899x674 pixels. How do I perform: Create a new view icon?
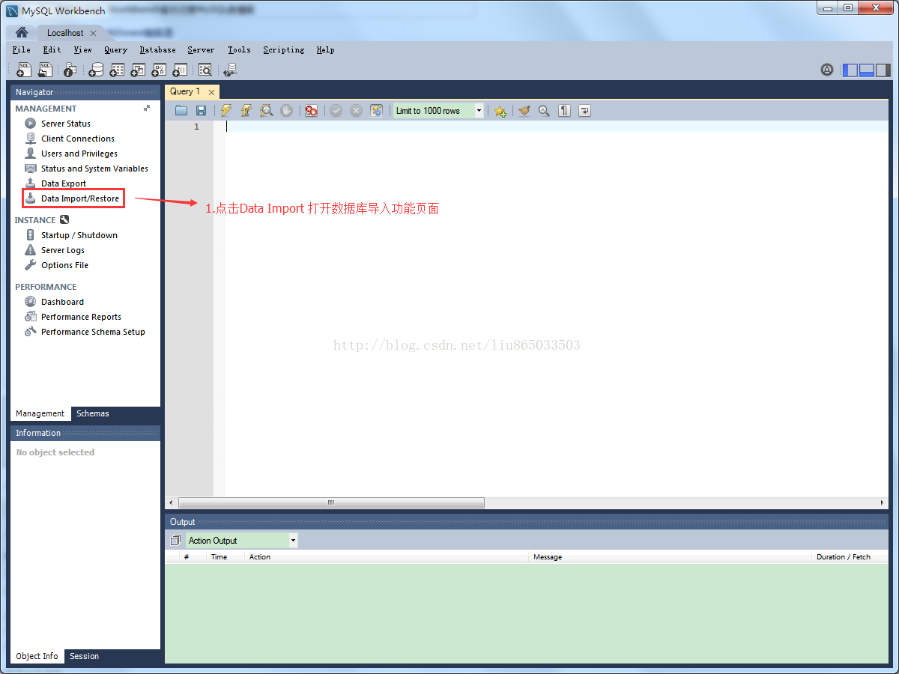[x=138, y=70]
